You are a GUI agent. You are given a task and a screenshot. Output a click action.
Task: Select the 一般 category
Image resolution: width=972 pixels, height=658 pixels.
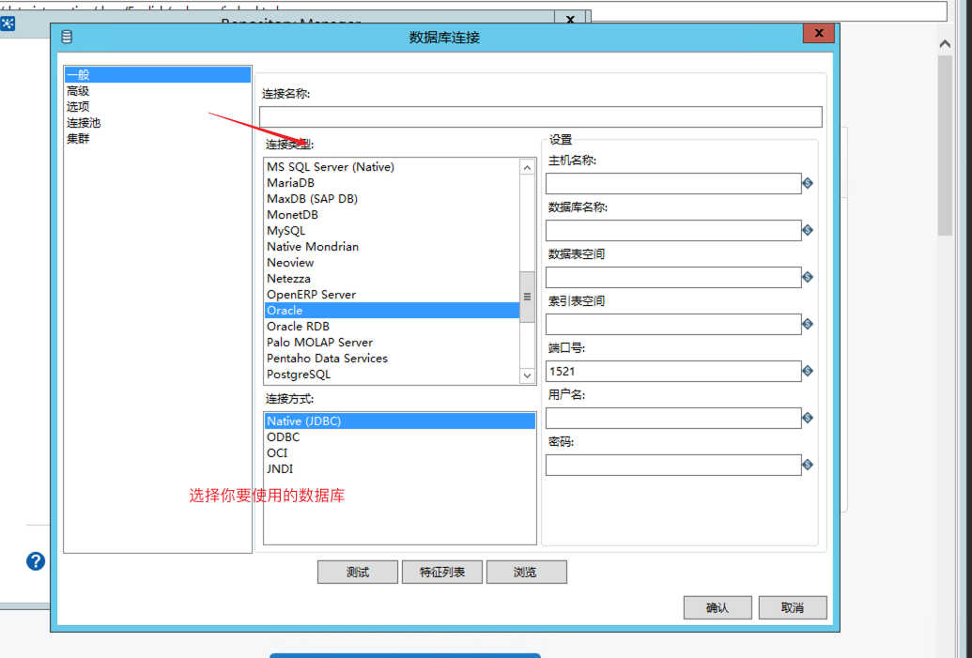158,75
